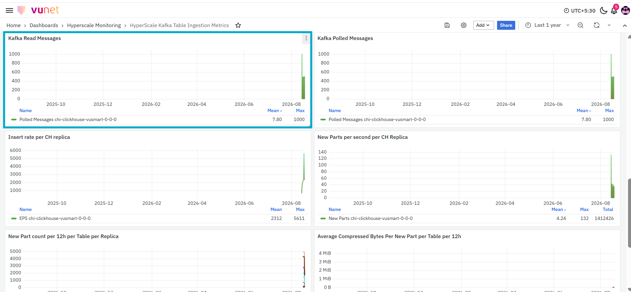The height and width of the screenshot is (292, 631).
Task: Save the dashboard using the save icon
Action: coord(447,25)
